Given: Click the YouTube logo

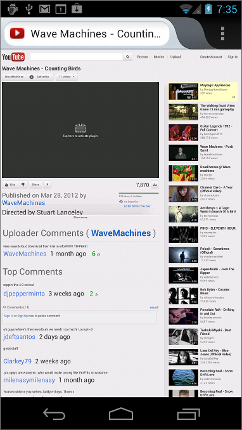Looking at the screenshot, I should (13, 57).
